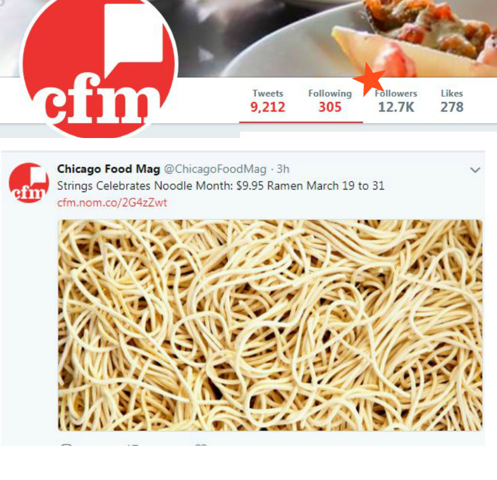The image size is (497, 480).
Task: Open the ramen noodles photo
Action: [x=270, y=325]
